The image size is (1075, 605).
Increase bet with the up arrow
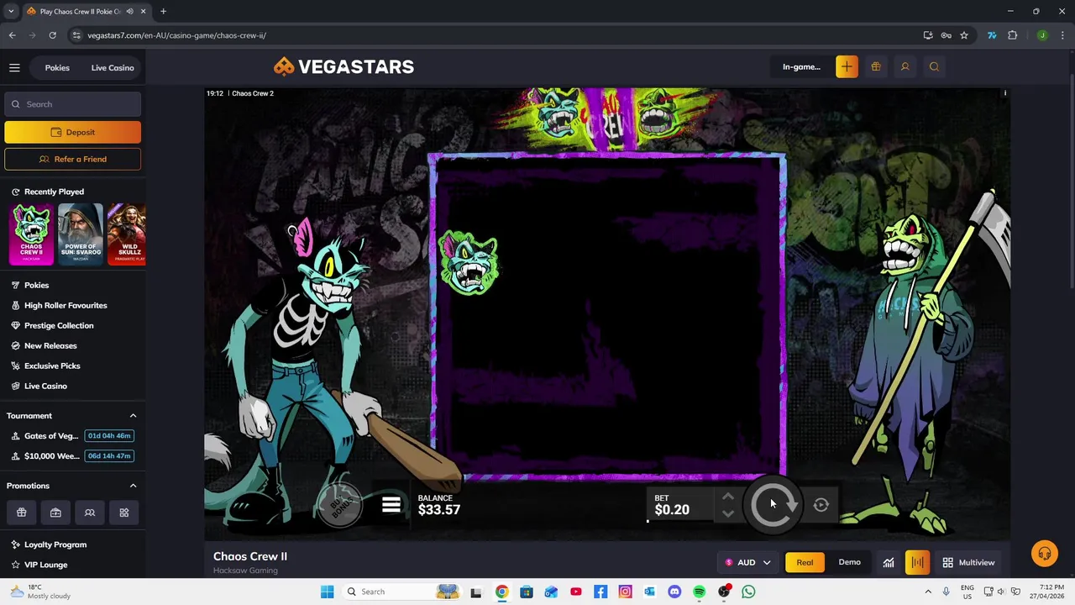click(728, 497)
